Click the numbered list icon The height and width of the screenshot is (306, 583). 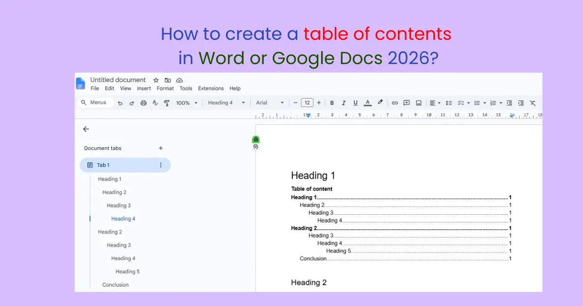point(493,103)
